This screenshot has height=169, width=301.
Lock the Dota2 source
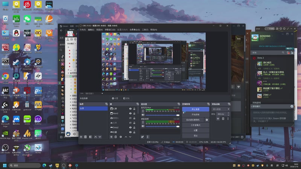point(135,127)
